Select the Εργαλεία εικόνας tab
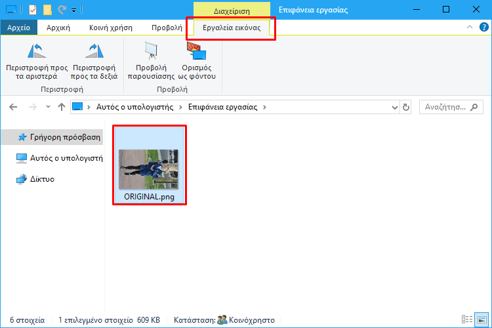The width and height of the screenshot is (492, 328). 232,28
